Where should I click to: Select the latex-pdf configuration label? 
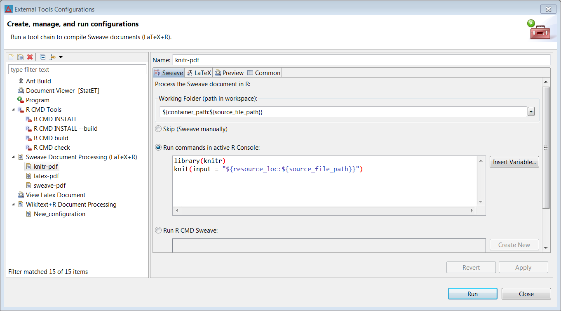[x=46, y=176]
